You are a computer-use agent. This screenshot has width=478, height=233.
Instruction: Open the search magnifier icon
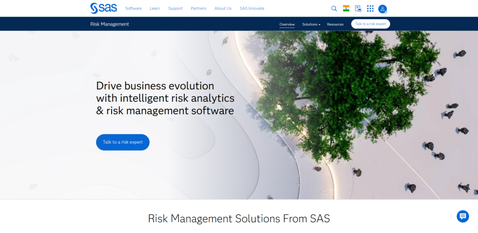tap(334, 8)
